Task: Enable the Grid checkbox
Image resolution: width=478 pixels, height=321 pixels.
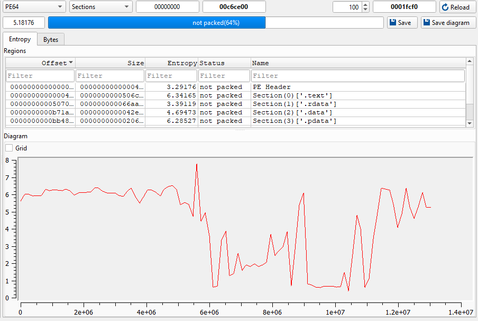Action: click(x=9, y=148)
